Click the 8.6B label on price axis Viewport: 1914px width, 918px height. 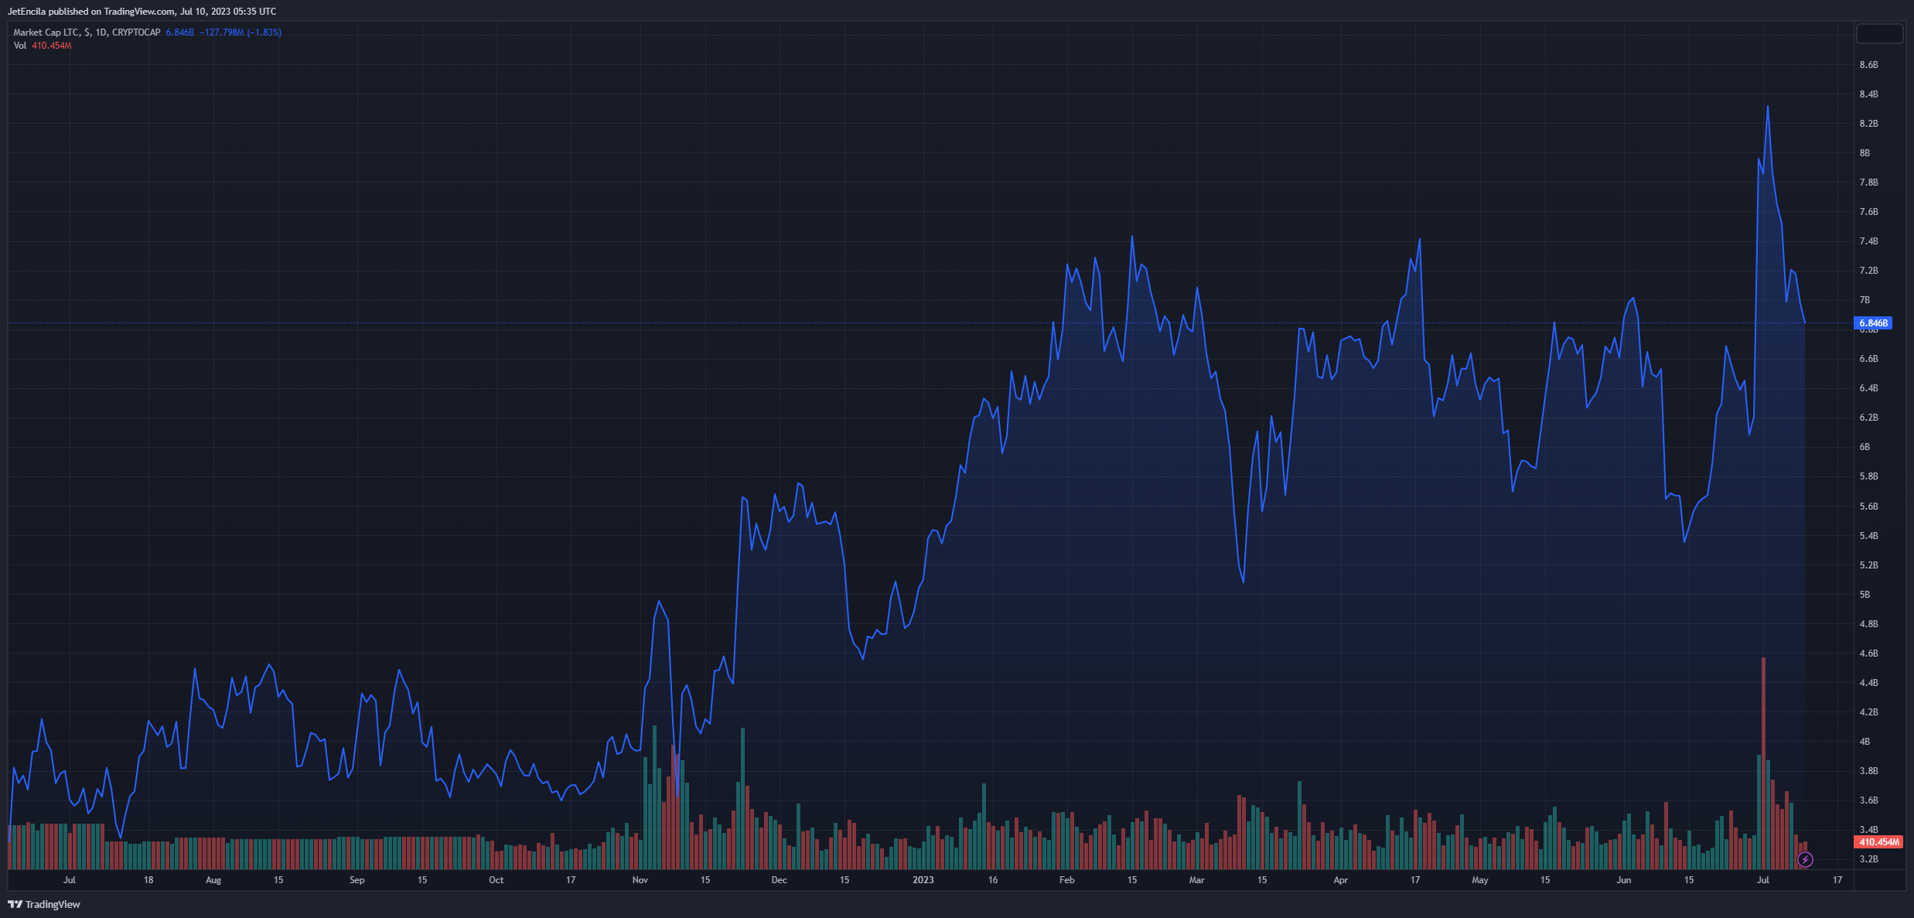coord(1868,65)
